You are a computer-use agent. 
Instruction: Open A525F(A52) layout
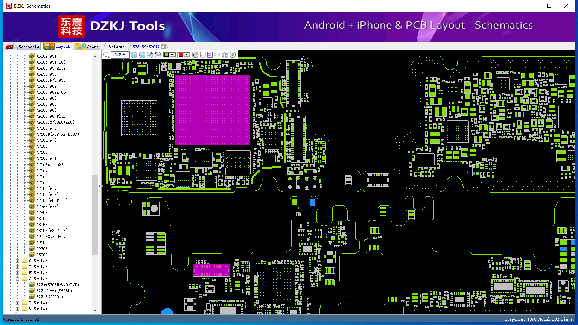pos(47,74)
